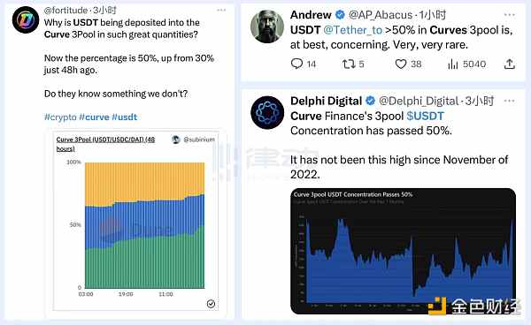Click the yellow area of the 3Pool chart
The height and width of the screenshot is (325, 531).
click(144, 181)
